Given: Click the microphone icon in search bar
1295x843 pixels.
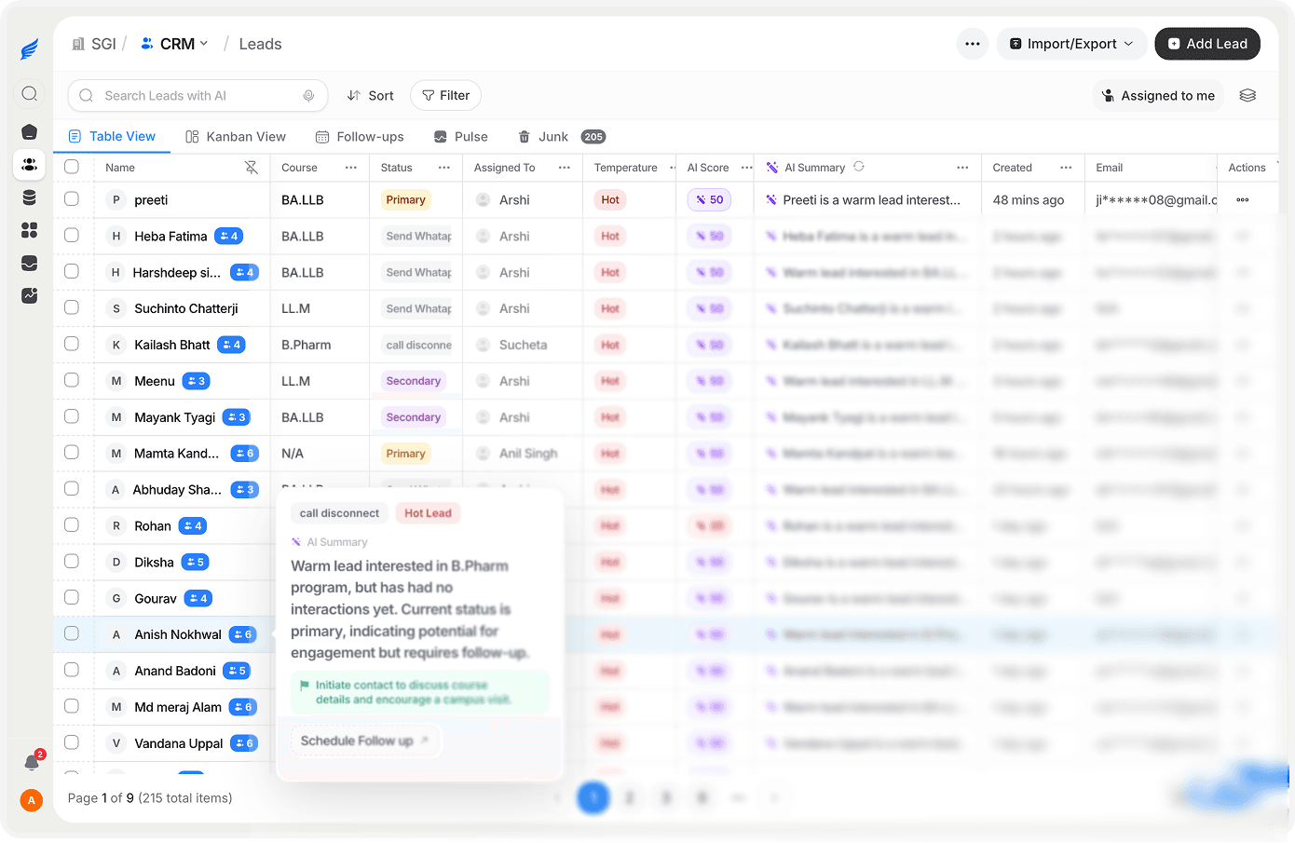Looking at the screenshot, I should click(x=308, y=96).
